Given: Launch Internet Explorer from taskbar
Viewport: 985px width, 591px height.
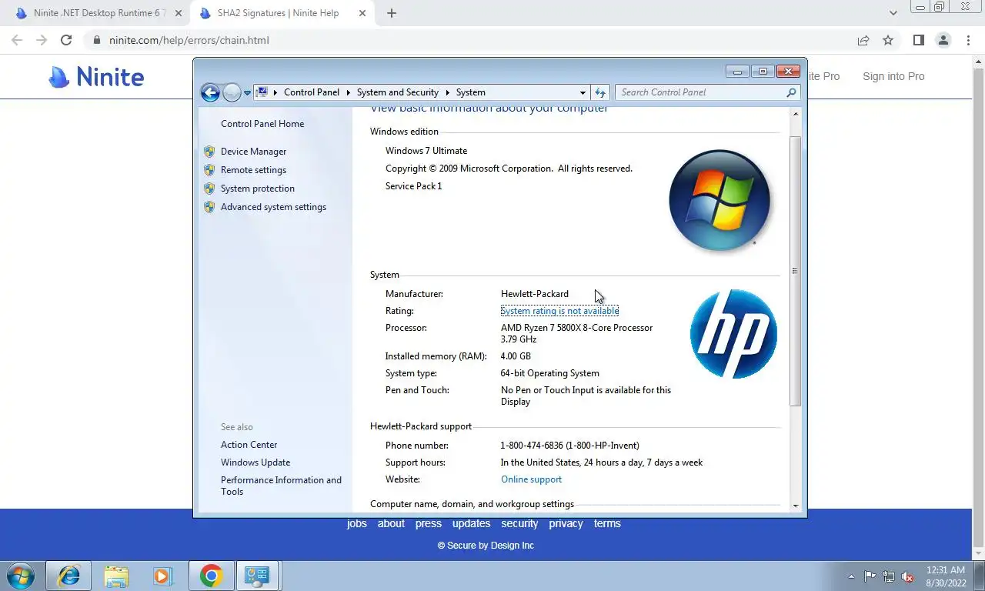Looking at the screenshot, I should [68, 576].
